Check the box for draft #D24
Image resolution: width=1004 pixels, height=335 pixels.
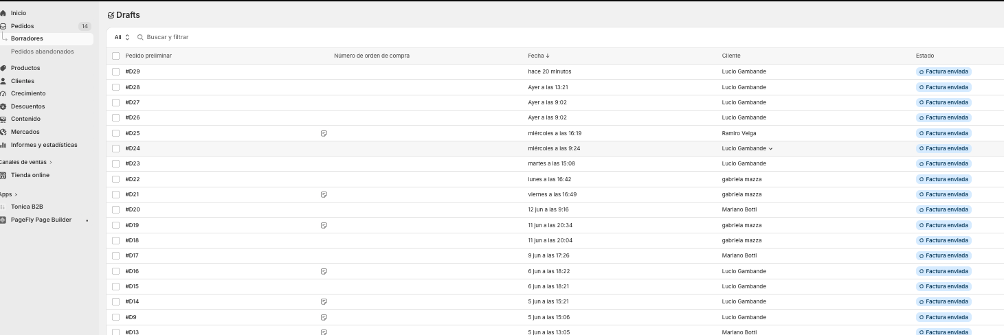(115, 148)
